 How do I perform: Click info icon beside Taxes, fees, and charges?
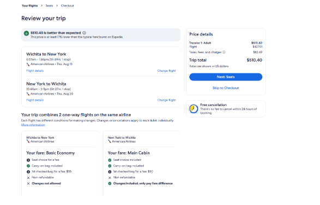click(224, 52)
